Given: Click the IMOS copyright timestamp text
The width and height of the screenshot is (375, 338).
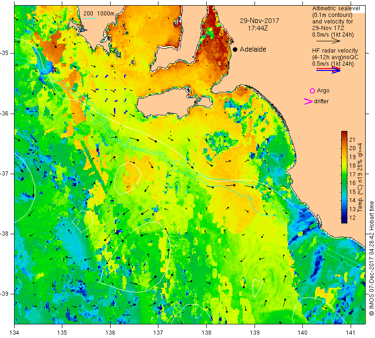Looking at the screenshot, I should 371,258.
